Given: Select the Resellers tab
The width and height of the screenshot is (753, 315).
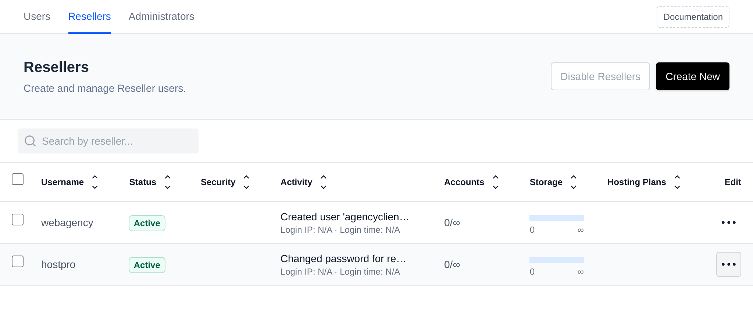Looking at the screenshot, I should coord(89,17).
